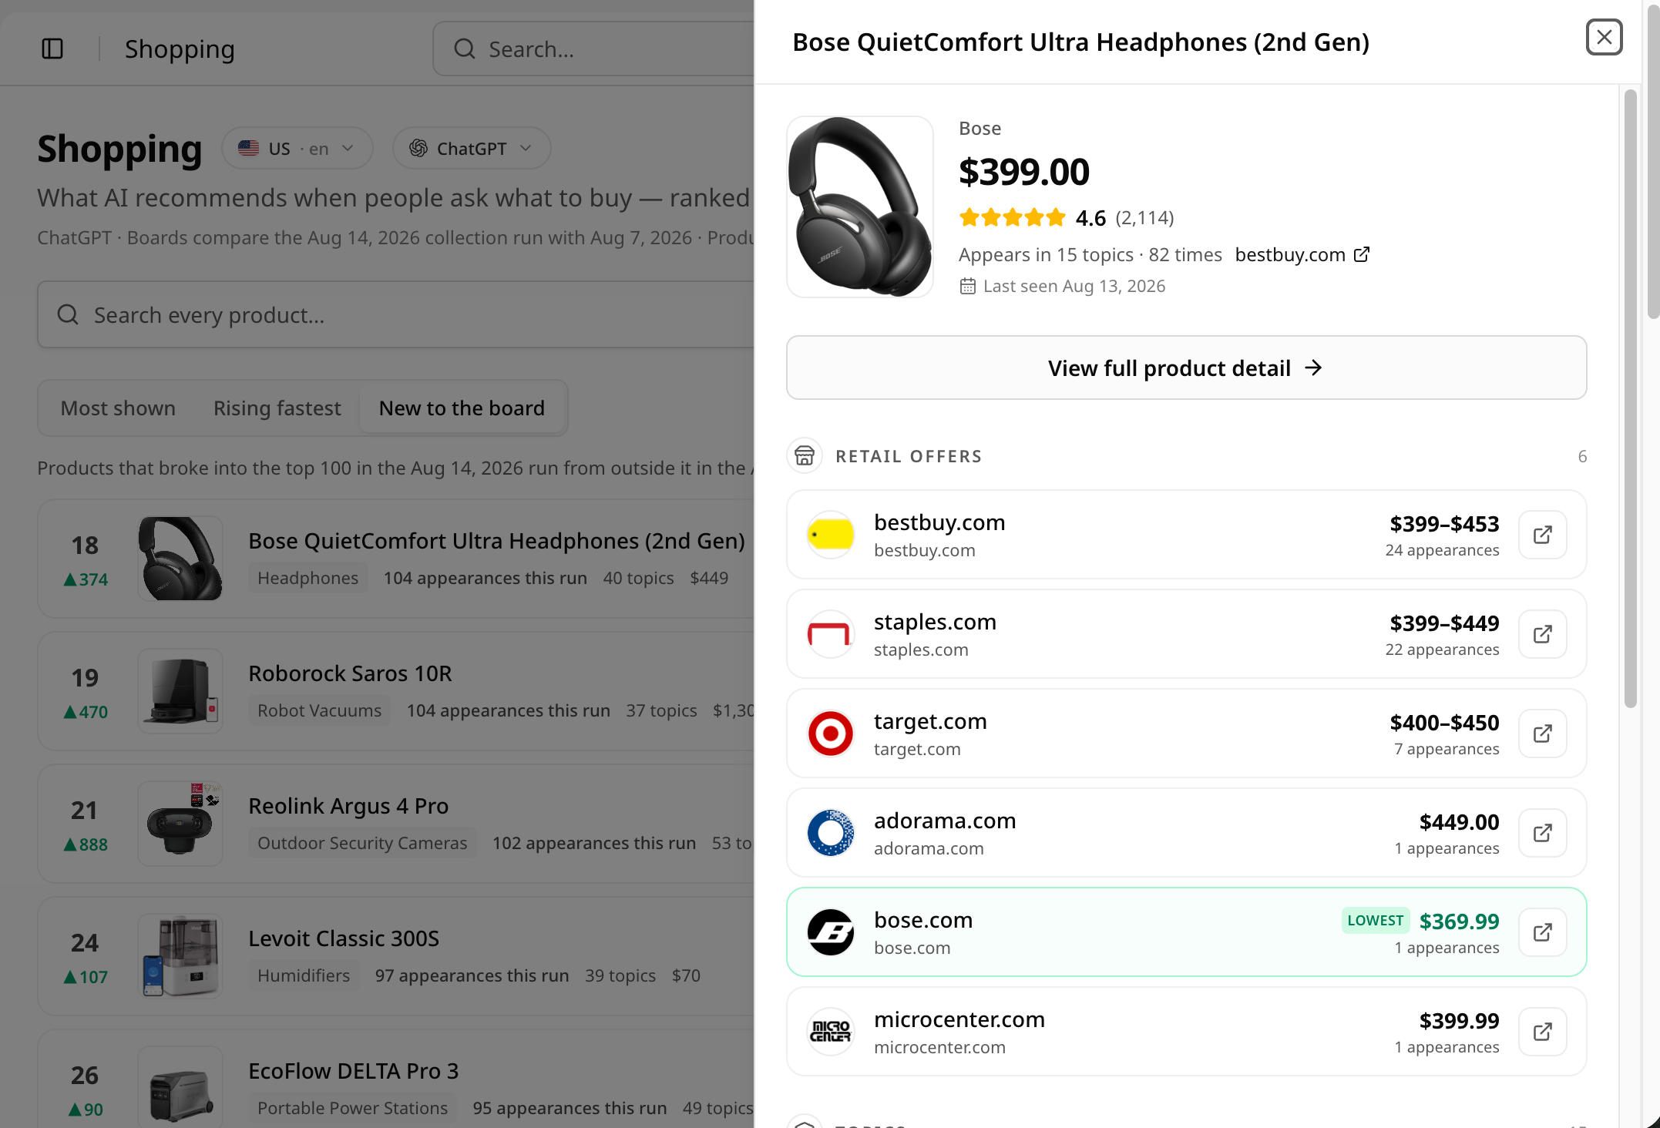Click the $399.00 product price

point(1023,172)
